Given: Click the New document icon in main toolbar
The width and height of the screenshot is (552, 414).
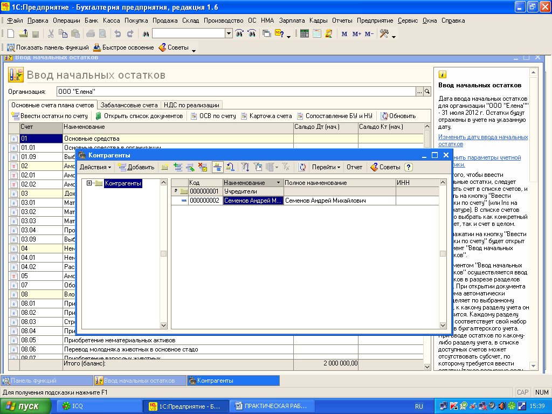Looking at the screenshot, I should click(11, 33).
